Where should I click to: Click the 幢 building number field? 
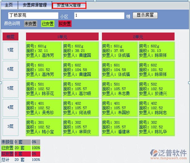99,15
